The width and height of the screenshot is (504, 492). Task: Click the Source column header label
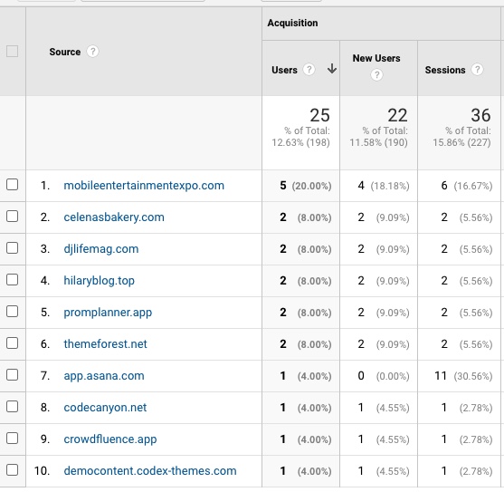(x=64, y=52)
